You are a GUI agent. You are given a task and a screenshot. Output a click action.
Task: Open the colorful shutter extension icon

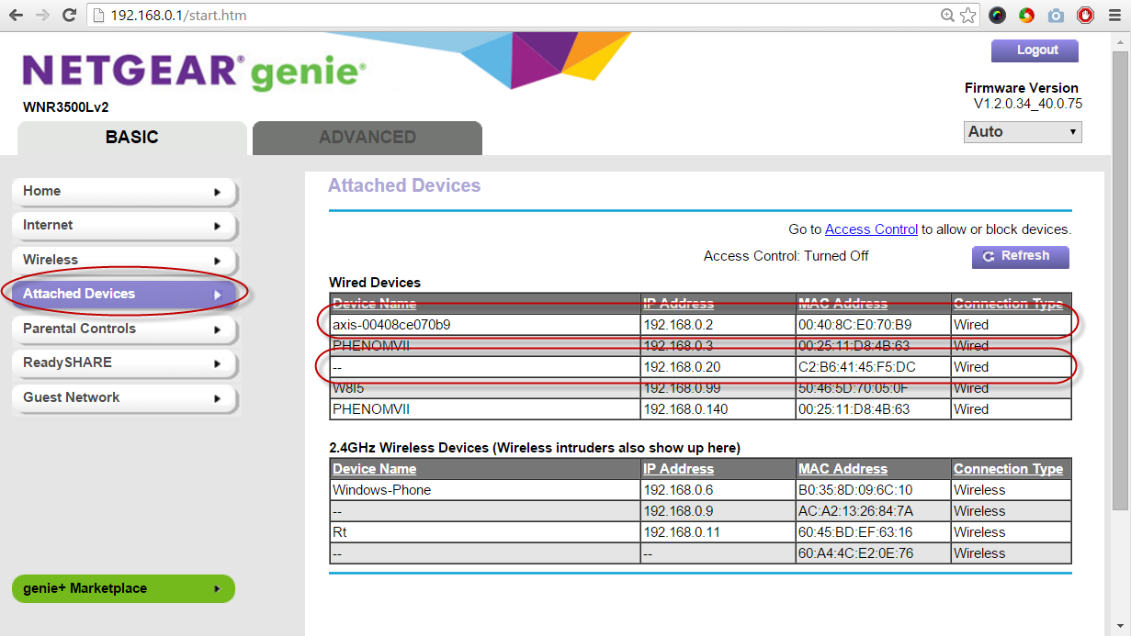point(1027,16)
